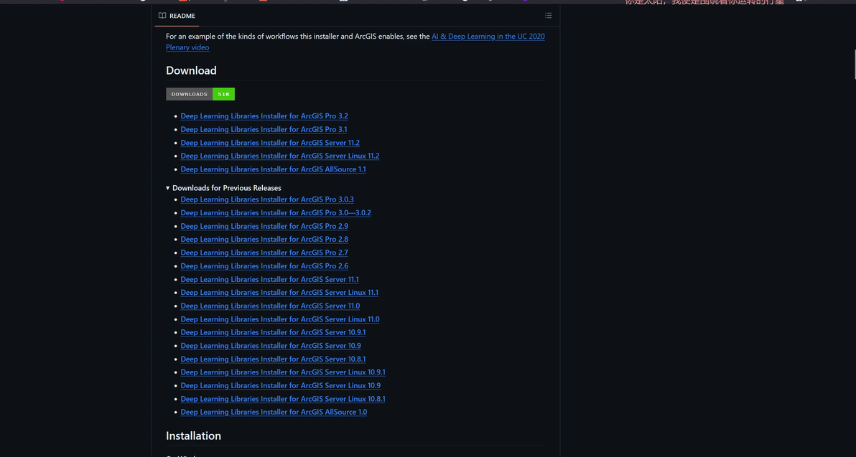
Task: Open Installer for ArcGIS Server 10.9
Action: click(271, 346)
